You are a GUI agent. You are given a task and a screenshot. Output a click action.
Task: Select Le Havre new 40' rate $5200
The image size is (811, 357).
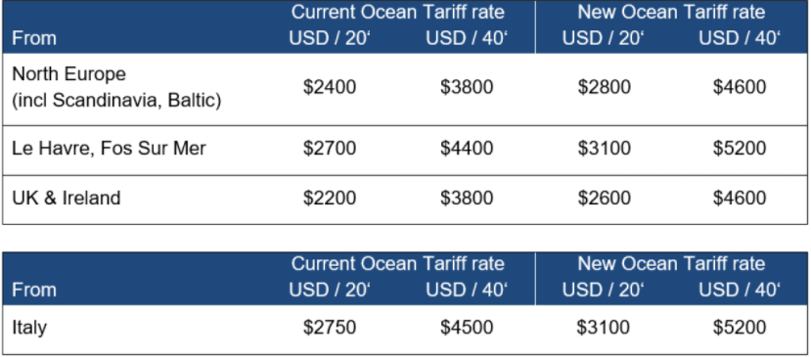(740, 149)
